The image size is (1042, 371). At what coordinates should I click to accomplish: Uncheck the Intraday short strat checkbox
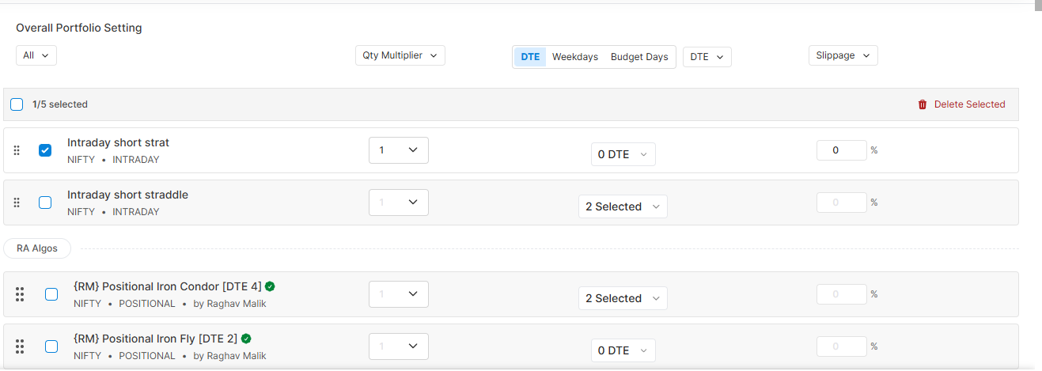pos(45,150)
